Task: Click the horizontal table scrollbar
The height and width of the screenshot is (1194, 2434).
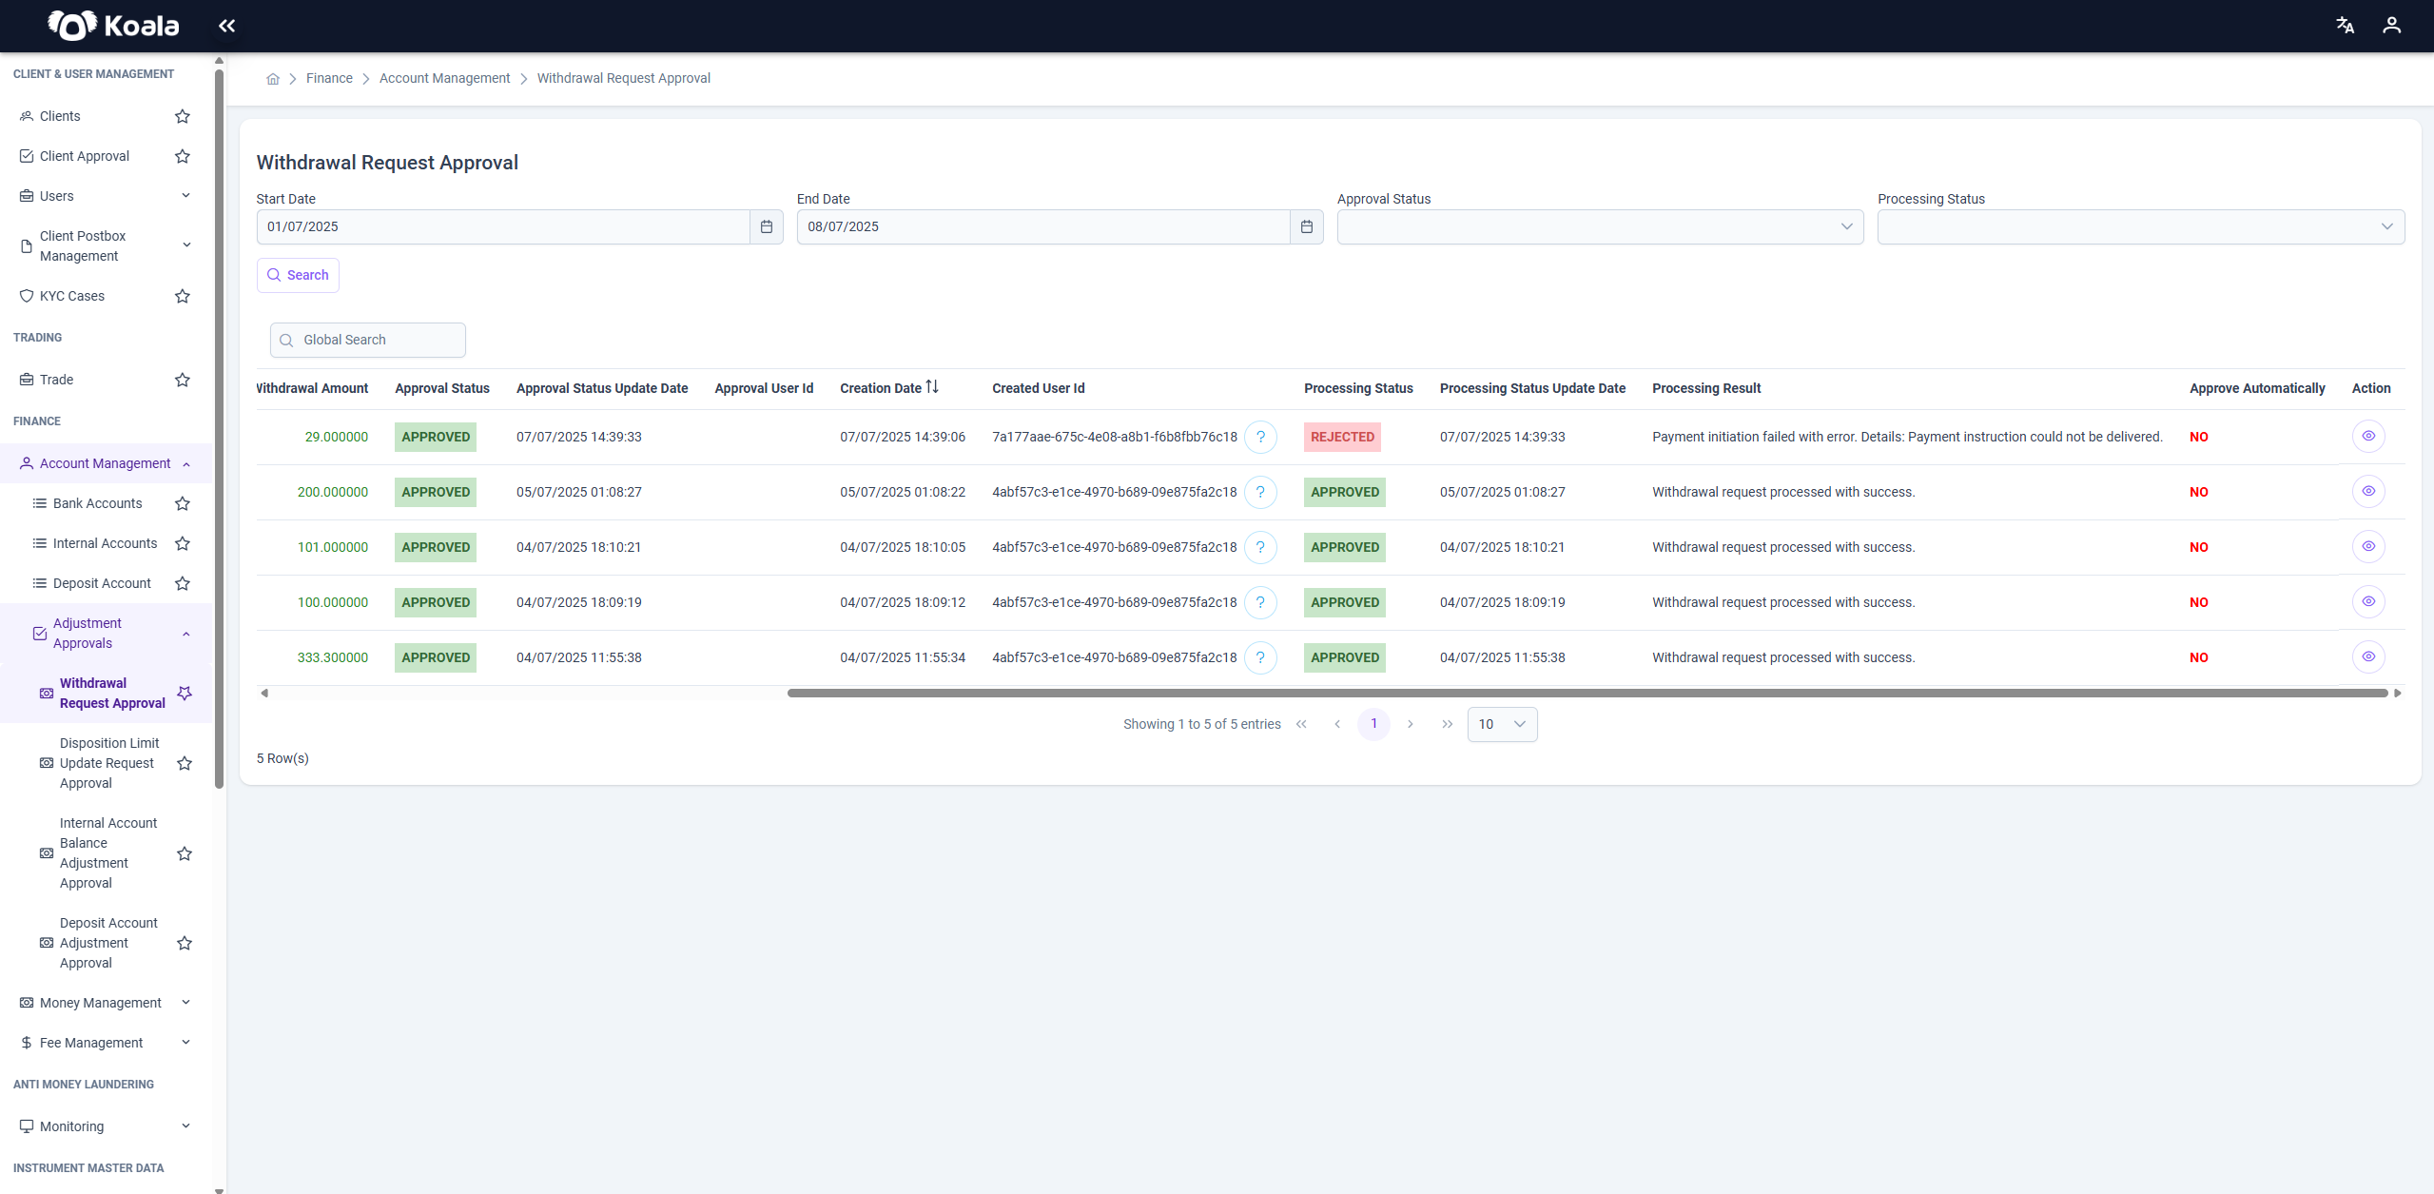Action: coord(1587,693)
